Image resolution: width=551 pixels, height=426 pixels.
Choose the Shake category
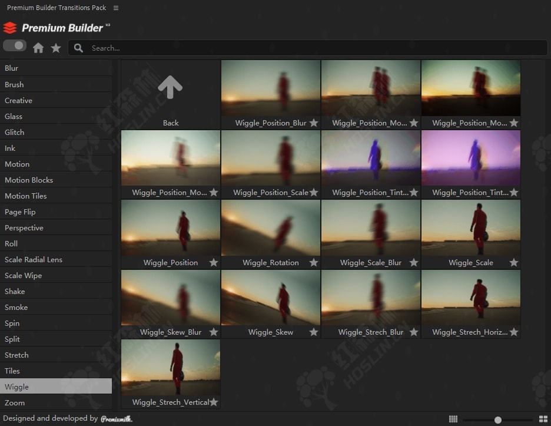[x=56, y=291]
